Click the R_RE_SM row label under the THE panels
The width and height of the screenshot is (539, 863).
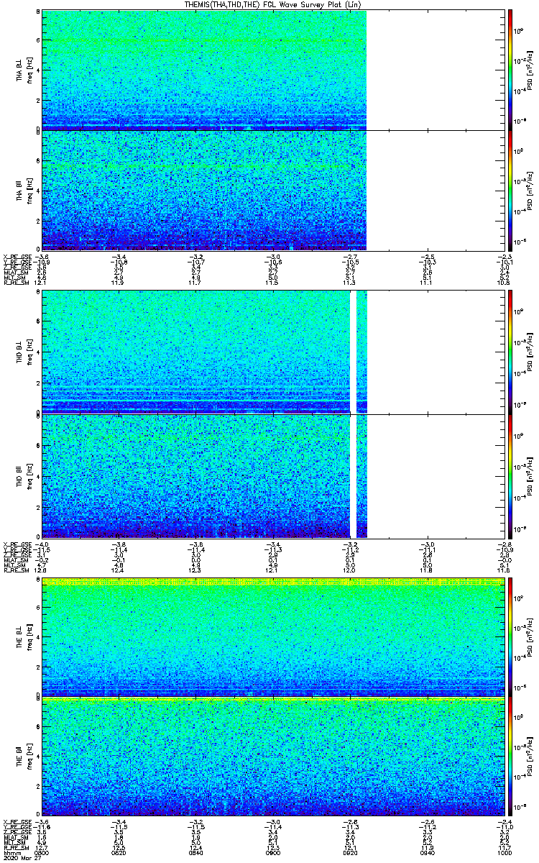click(17, 848)
